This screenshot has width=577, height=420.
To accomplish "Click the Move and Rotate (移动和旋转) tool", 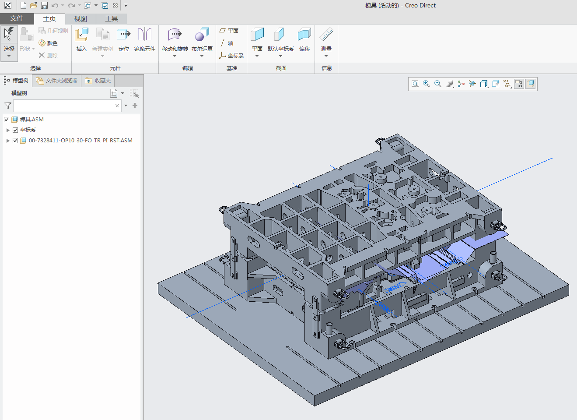I will click(175, 39).
